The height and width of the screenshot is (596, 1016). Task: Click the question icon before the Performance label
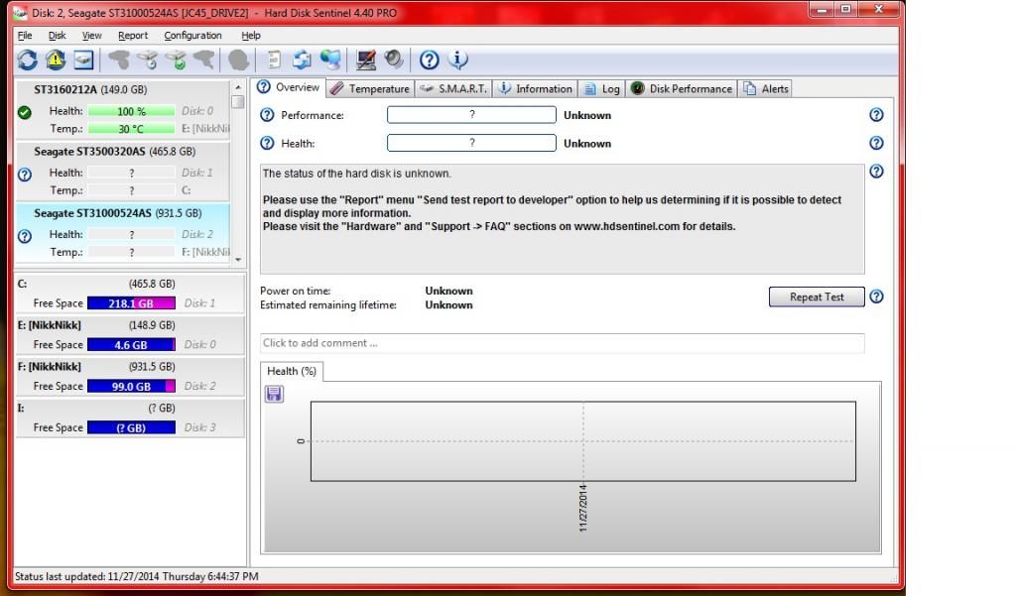click(x=267, y=115)
